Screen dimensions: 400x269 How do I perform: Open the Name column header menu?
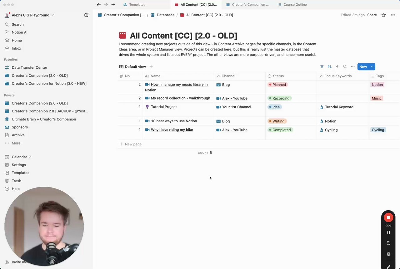[x=178, y=76]
